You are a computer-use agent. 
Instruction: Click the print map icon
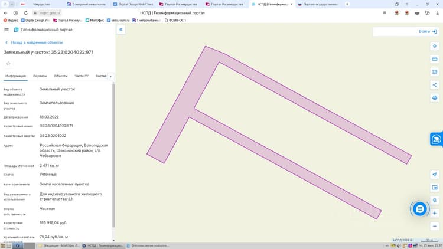(435, 98)
